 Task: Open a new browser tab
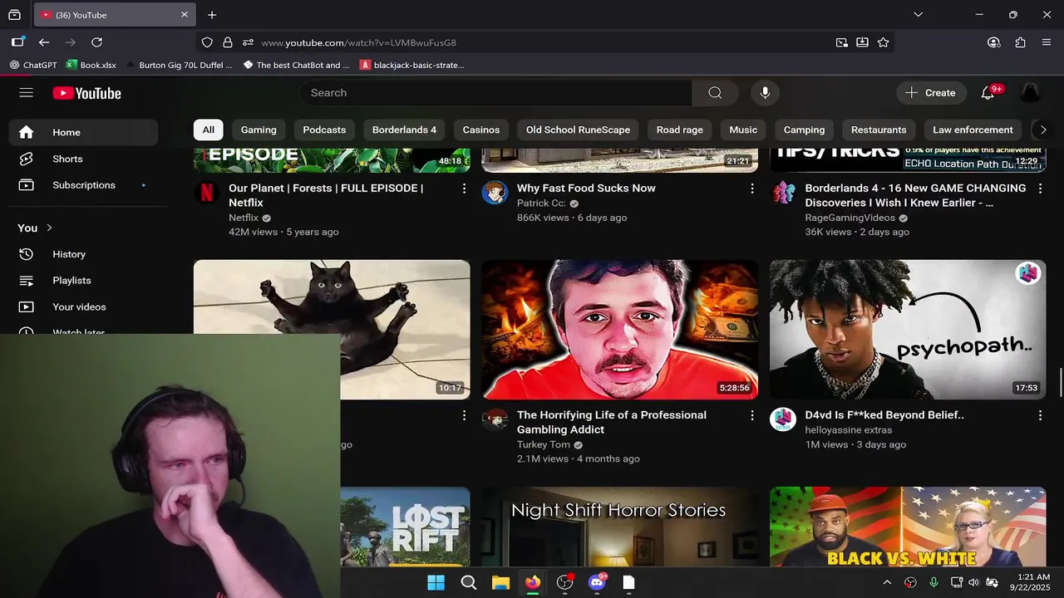point(212,15)
